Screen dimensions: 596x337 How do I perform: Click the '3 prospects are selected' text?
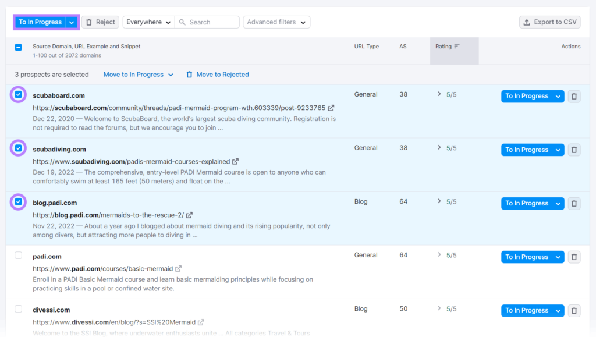(x=52, y=75)
